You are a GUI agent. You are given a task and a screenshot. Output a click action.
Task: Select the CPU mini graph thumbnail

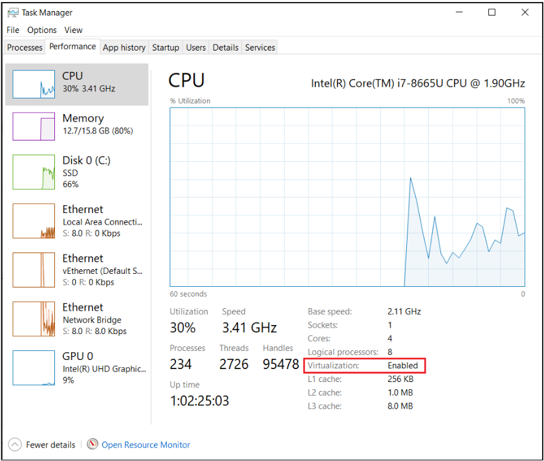34,84
